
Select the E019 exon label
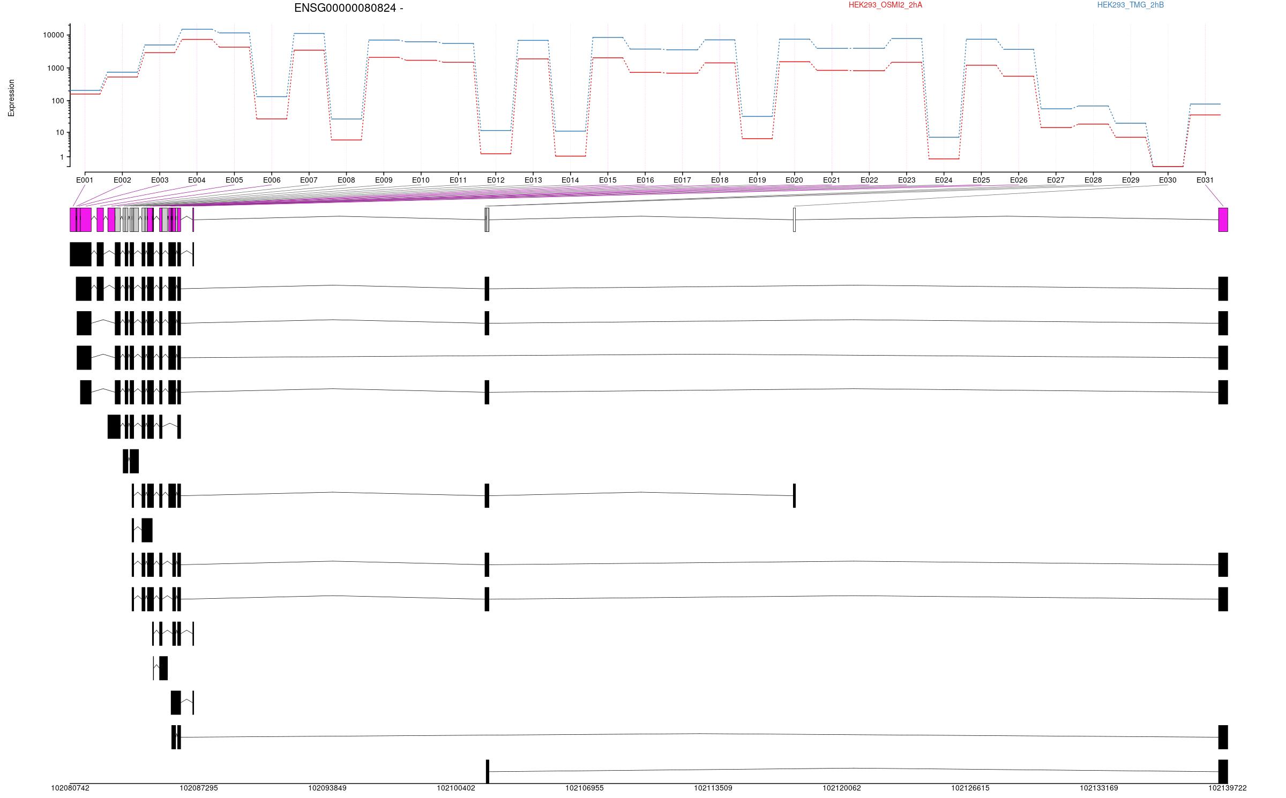pos(757,180)
